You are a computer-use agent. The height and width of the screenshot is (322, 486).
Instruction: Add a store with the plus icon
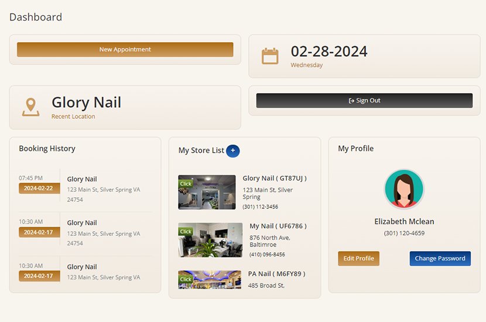232,150
